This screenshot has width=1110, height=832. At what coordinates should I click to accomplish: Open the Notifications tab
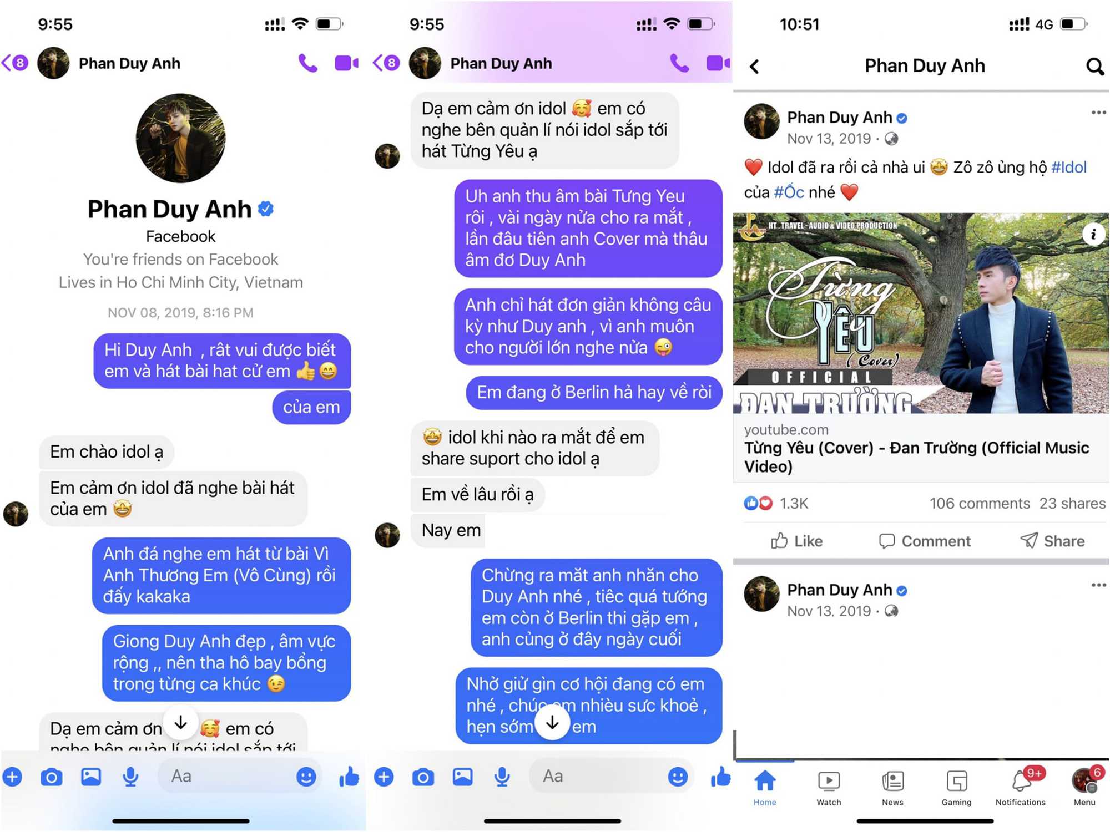1021,787
